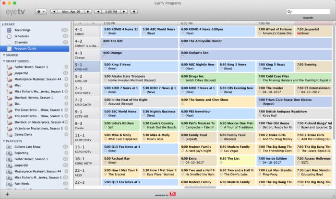Click the Colbert Late Show playlist icon
Viewport: 336px width, 199px height.
10,147
